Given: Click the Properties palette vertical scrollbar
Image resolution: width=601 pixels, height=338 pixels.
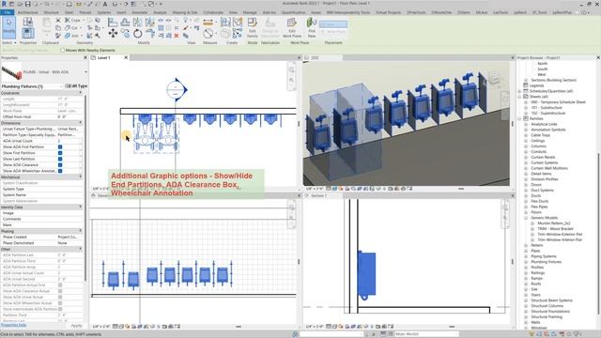Looking at the screenshot, I should click(85, 188).
